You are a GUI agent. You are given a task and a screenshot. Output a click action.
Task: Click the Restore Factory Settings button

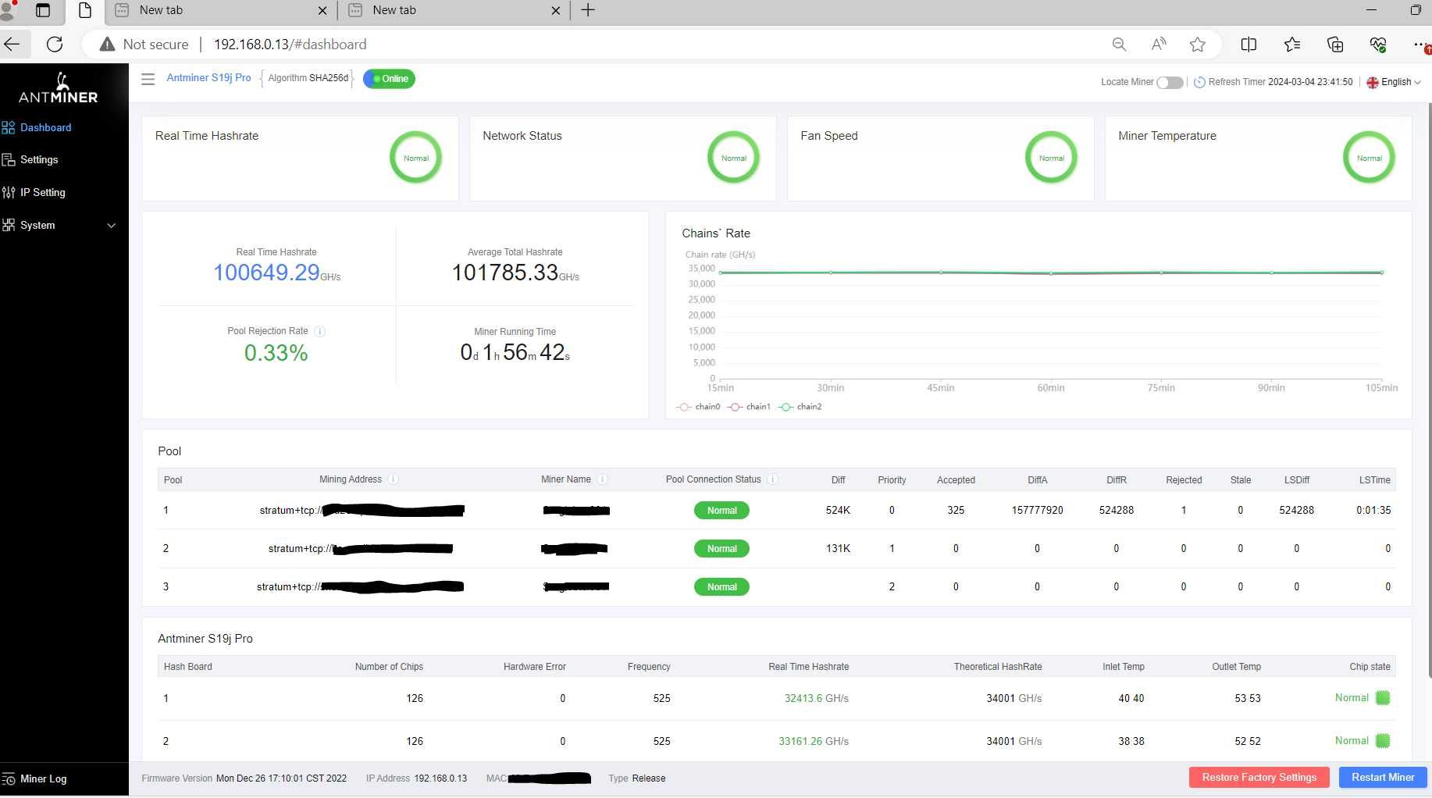tap(1259, 777)
